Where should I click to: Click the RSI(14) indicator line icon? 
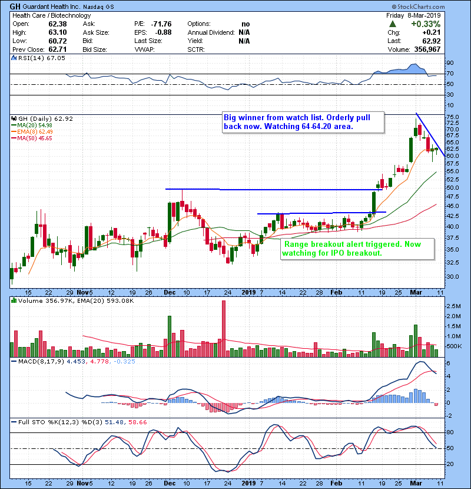pos(14,58)
